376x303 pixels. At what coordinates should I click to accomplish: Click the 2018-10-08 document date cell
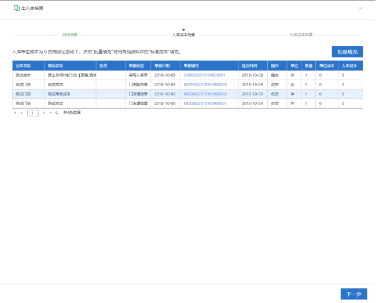pos(165,75)
